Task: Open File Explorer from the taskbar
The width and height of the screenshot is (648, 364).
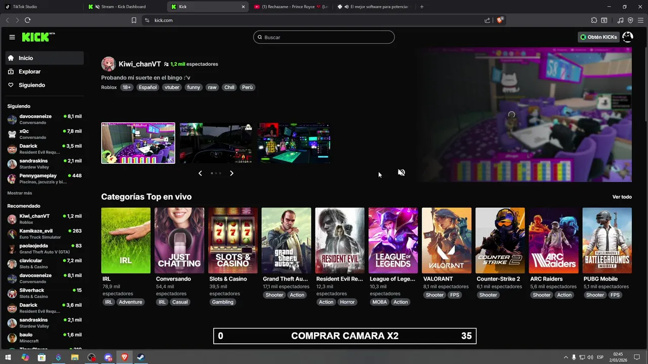Action: click(x=75, y=357)
